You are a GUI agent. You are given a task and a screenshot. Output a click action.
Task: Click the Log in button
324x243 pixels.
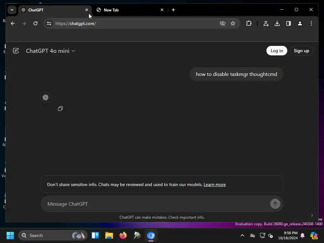[x=277, y=51]
